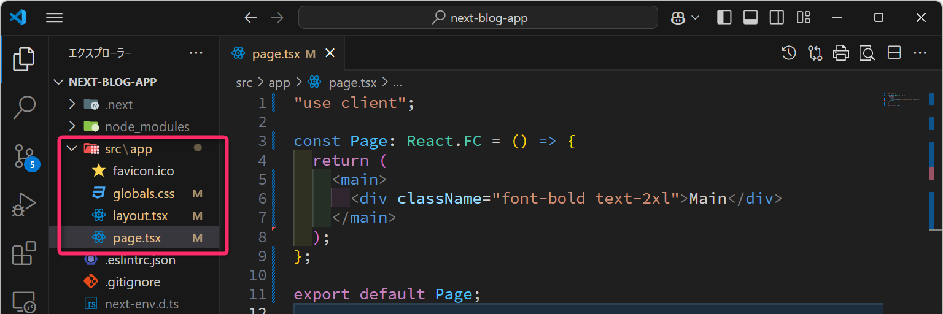Toggle the bottom panel visibility
The width and height of the screenshot is (943, 314).
pyautogui.click(x=750, y=18)
